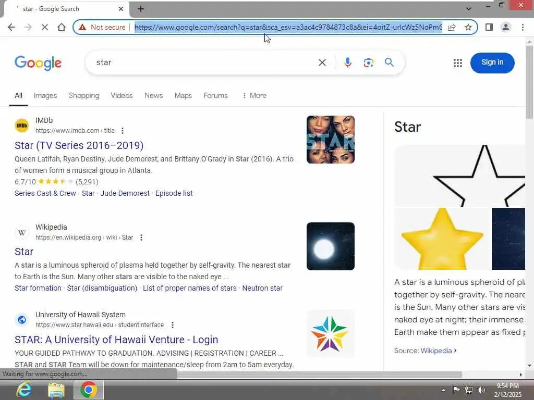Open the browser home page

click(62, 27)
